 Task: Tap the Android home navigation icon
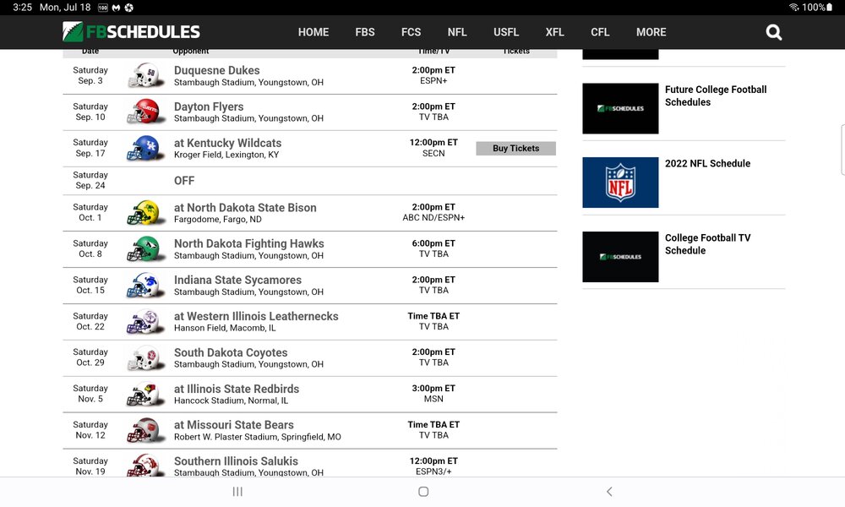[x=423, y=492]
